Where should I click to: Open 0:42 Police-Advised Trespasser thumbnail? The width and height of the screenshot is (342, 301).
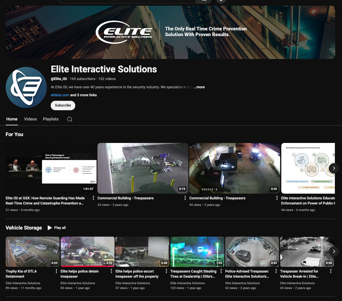tap(252, 252)
